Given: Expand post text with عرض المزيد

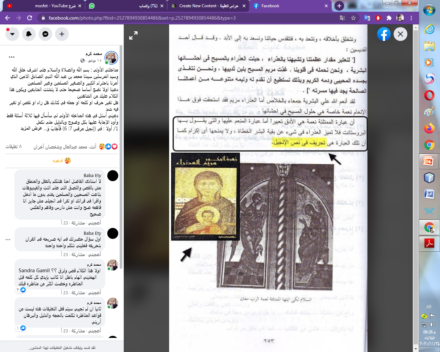Looking at the screenshot, I should tap(31, 129).
